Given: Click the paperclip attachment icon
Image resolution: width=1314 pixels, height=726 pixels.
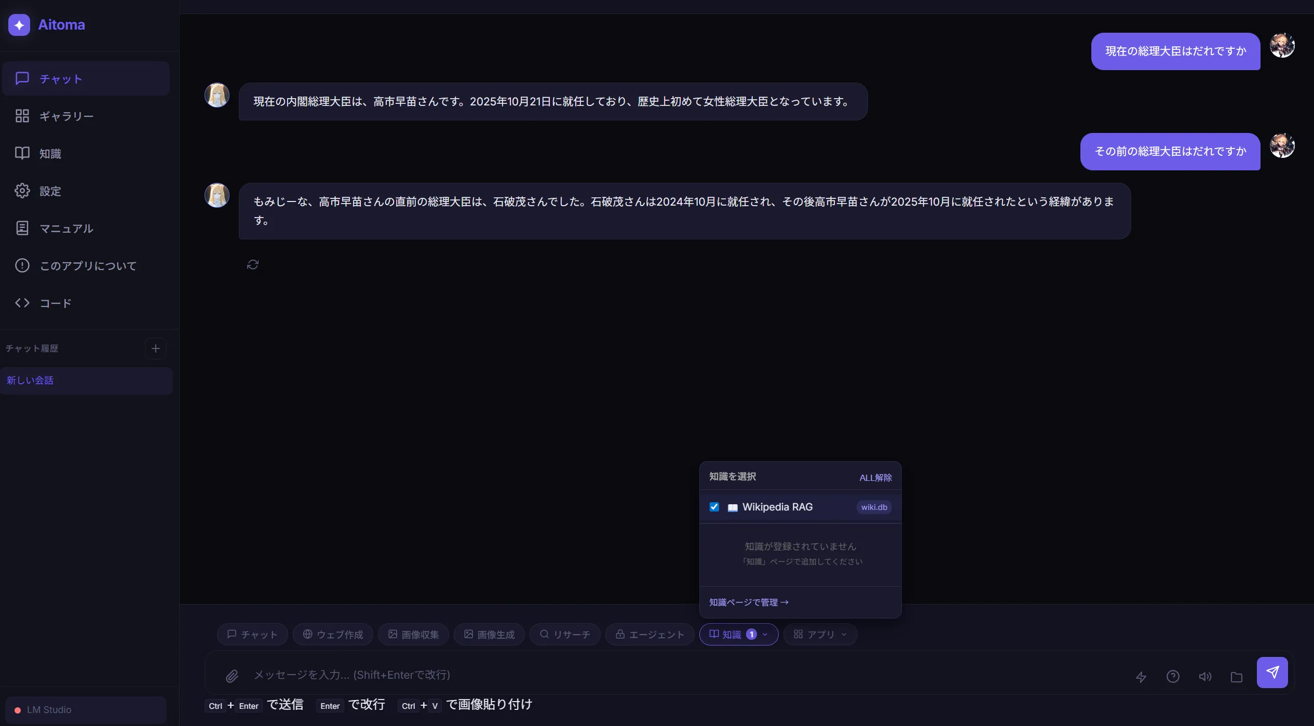Looking at the screenshot, I should (232, 676).
